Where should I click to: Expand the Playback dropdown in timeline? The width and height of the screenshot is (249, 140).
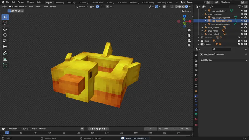click(14, 129)
